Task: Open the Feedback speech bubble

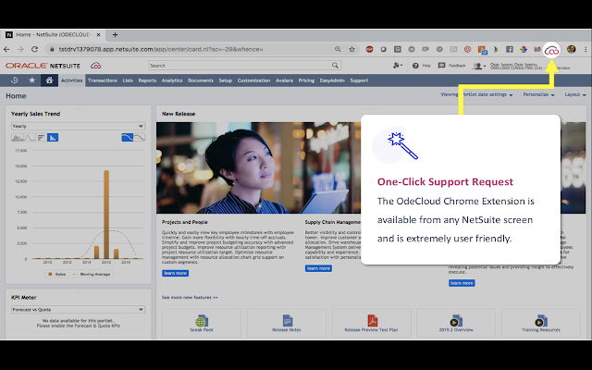Action: [x=441, y=66]
